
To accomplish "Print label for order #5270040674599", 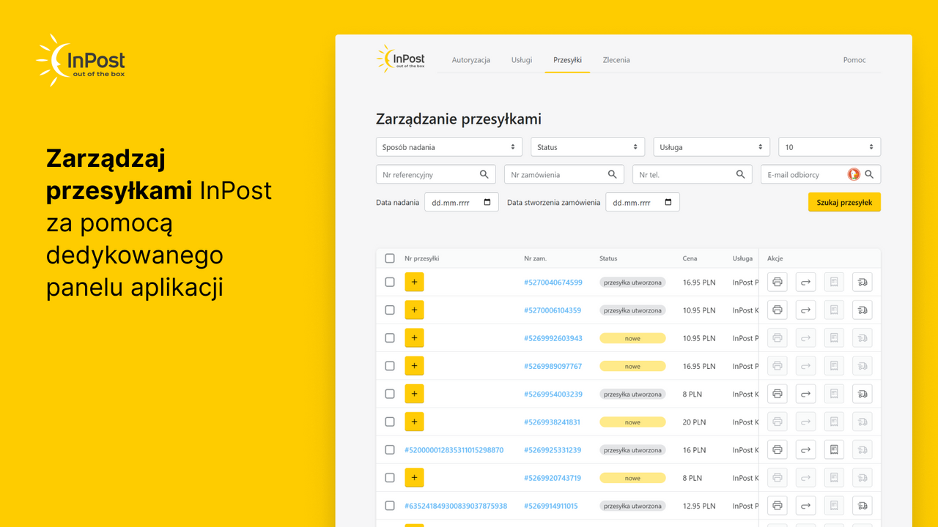I will pyautogui.click(x=778, y=282).
